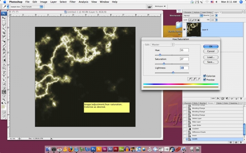Select the Move tool in the toolbox

click(x=4, y=18)
